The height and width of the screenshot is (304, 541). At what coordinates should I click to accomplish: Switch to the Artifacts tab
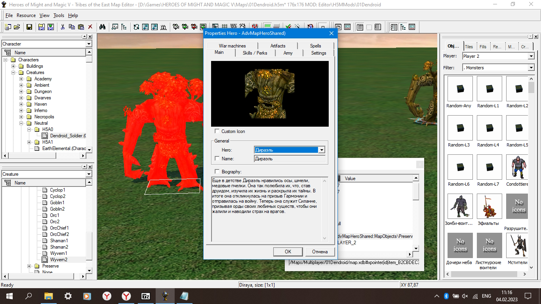[x=278, y=46]
